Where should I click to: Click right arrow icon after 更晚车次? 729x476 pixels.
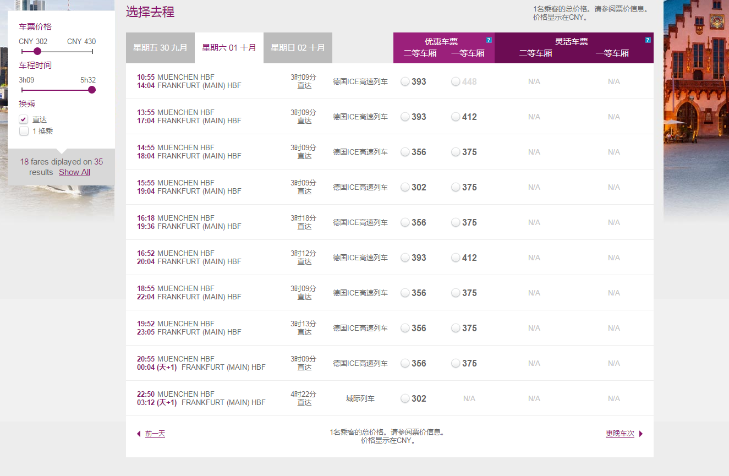point(641,434)
